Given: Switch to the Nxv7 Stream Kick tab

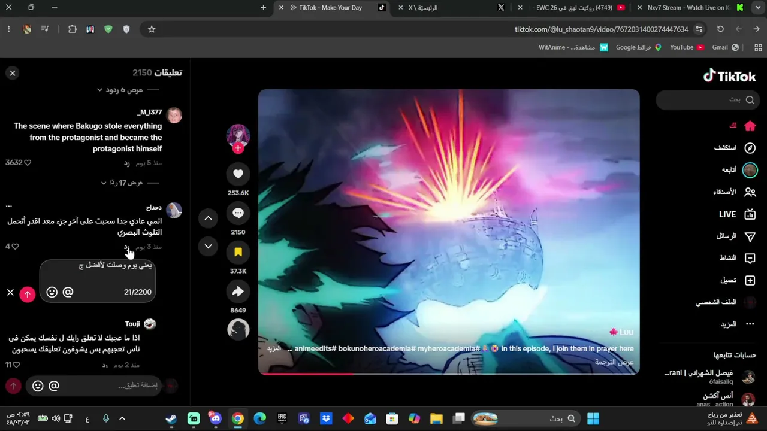Looking at the screenshot, I should (x=690, y=8).
